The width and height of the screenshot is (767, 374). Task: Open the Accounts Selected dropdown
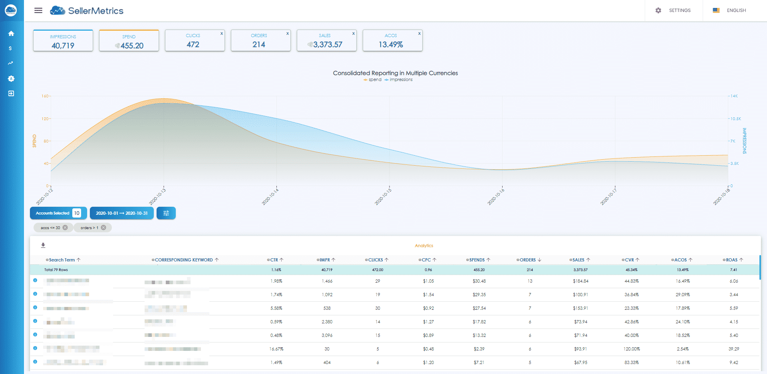click(58, 213)
